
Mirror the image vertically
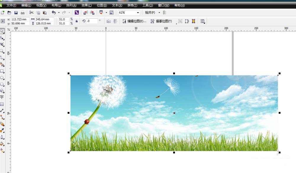[115, 21]
